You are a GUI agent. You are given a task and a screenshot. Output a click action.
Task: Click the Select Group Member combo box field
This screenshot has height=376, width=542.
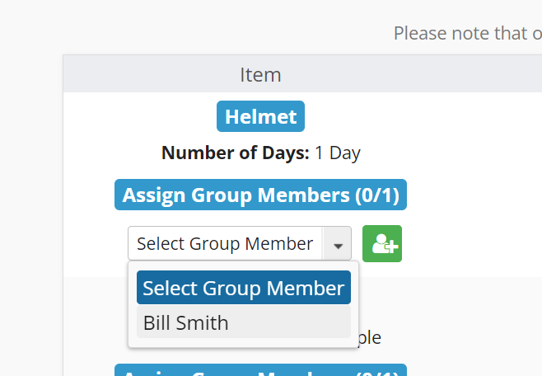point(225,244)
